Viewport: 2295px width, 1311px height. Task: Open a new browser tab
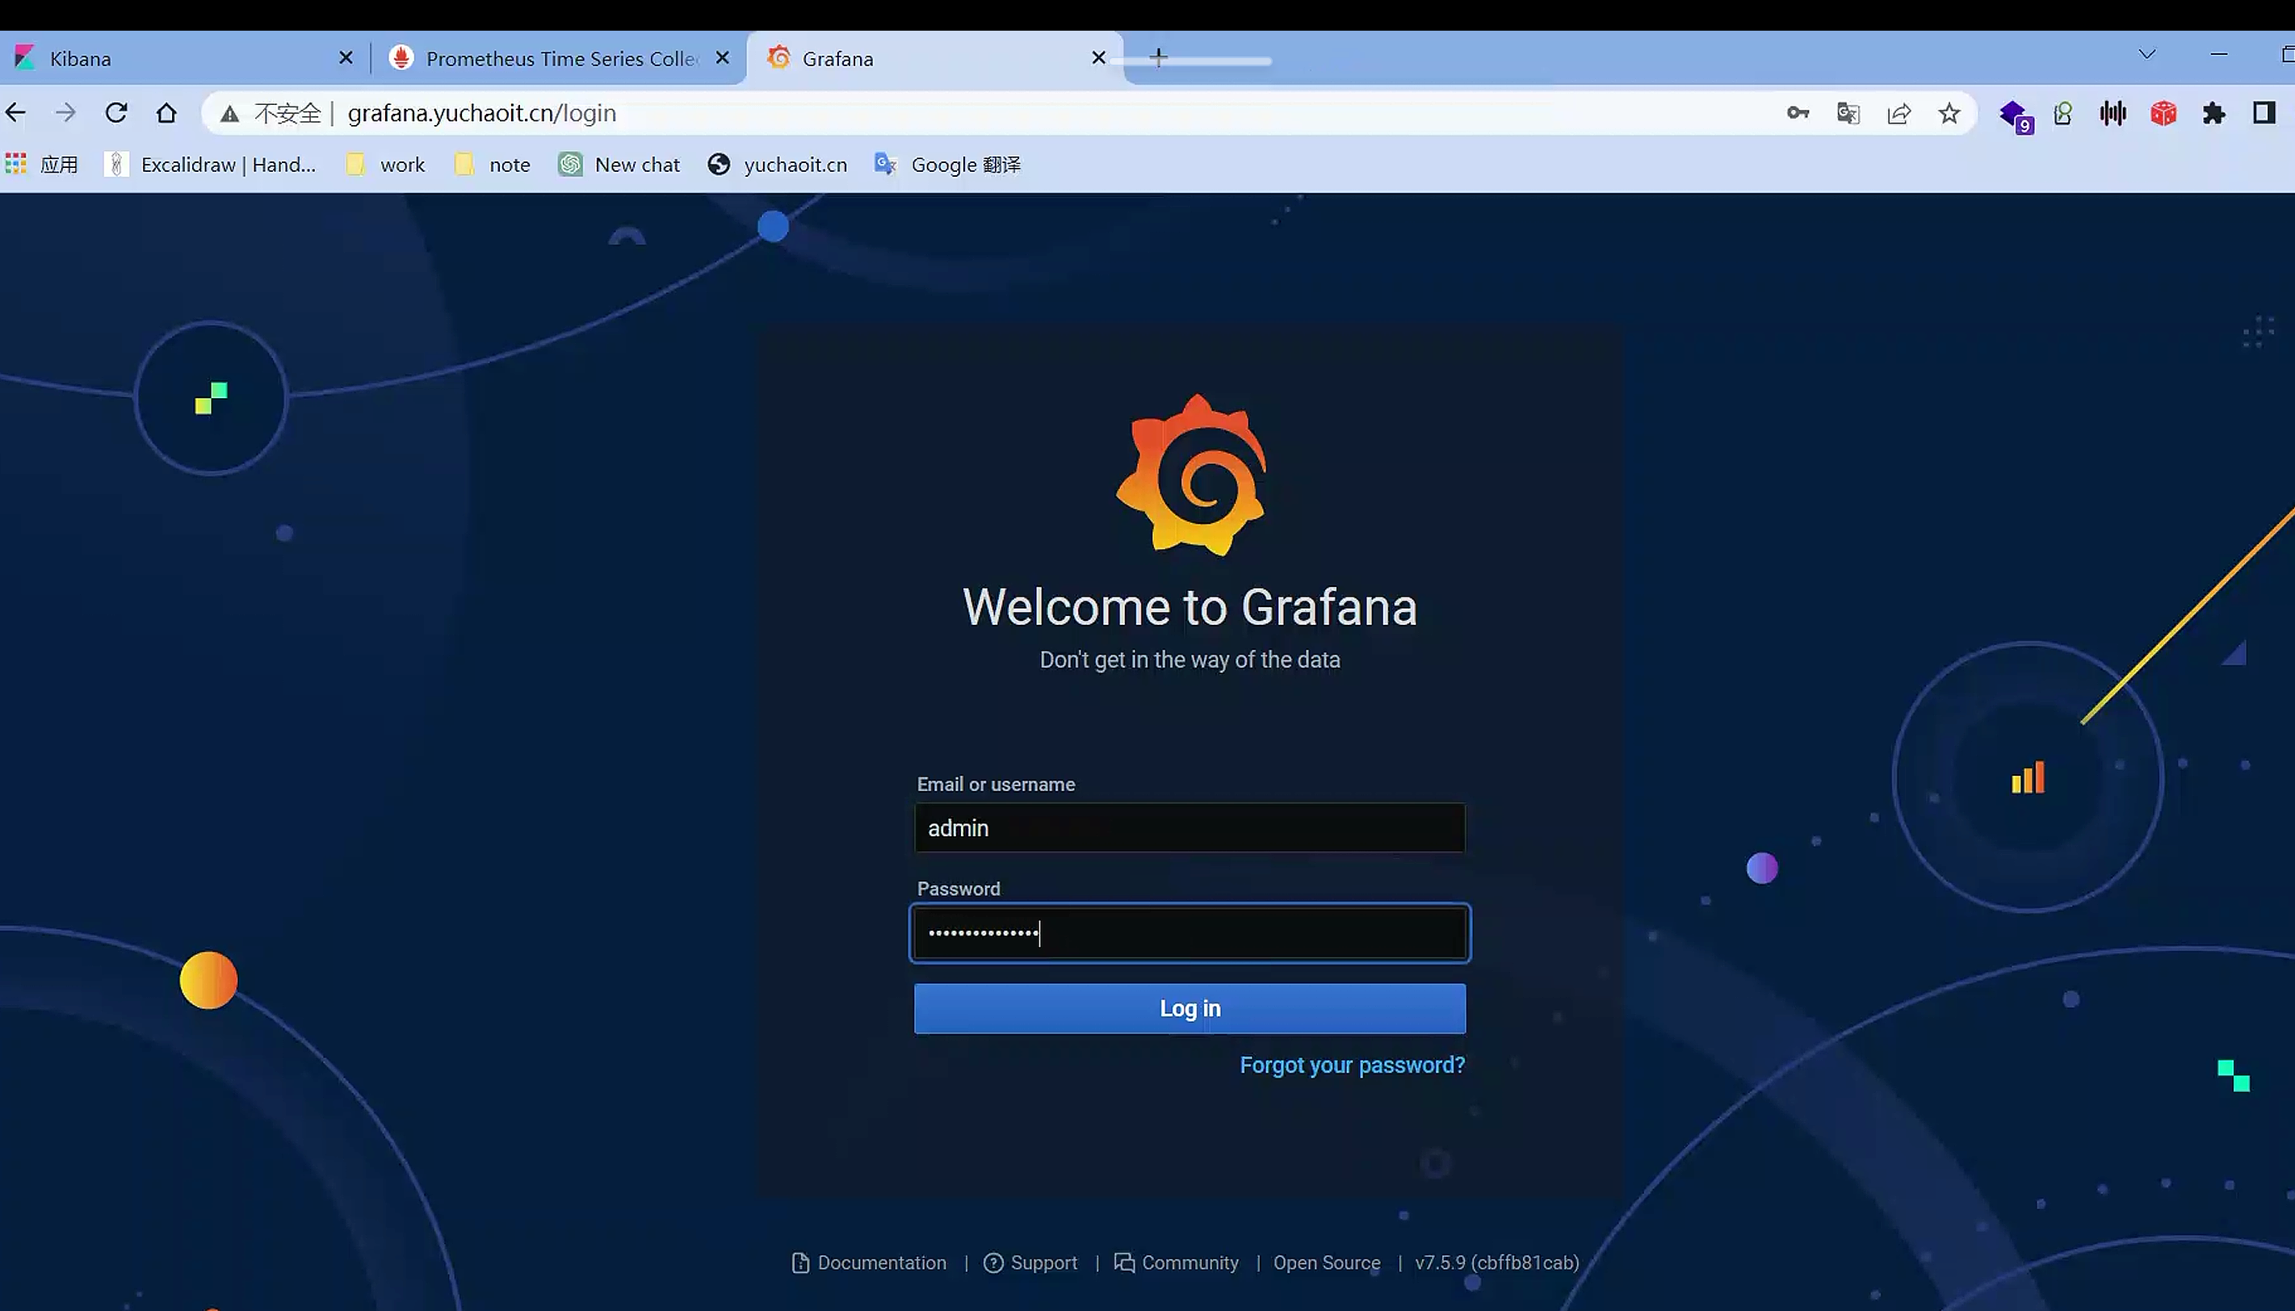click(x=1160, y=57)
